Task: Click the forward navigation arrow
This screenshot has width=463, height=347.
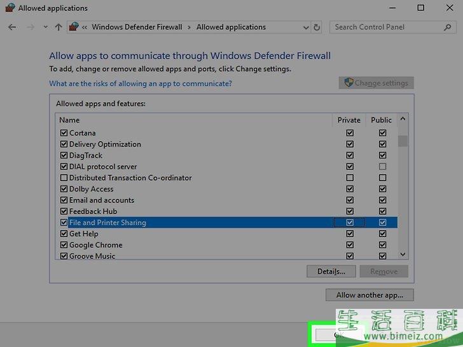Action: click(29, 27)
